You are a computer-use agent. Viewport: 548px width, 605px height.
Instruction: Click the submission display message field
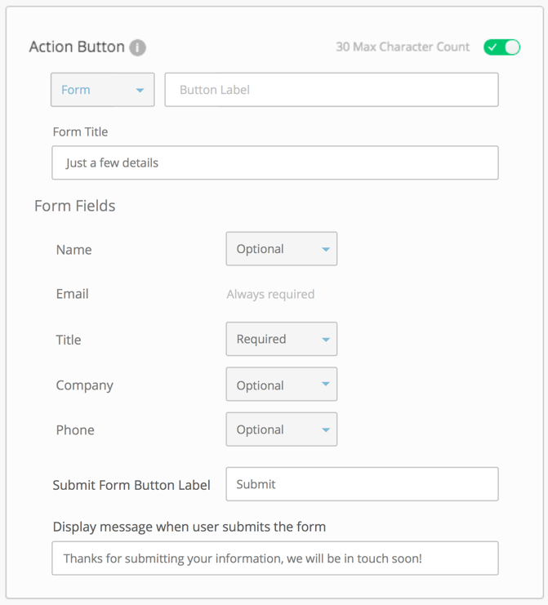coord(275,558)
